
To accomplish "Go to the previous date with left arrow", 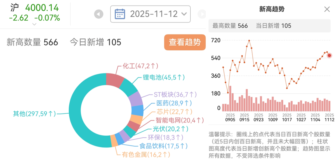I will pos(99,14).
